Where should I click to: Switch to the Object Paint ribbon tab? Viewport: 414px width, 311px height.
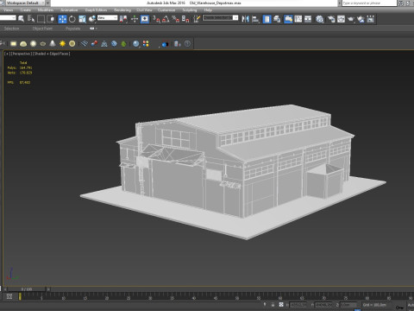(42, 29)
